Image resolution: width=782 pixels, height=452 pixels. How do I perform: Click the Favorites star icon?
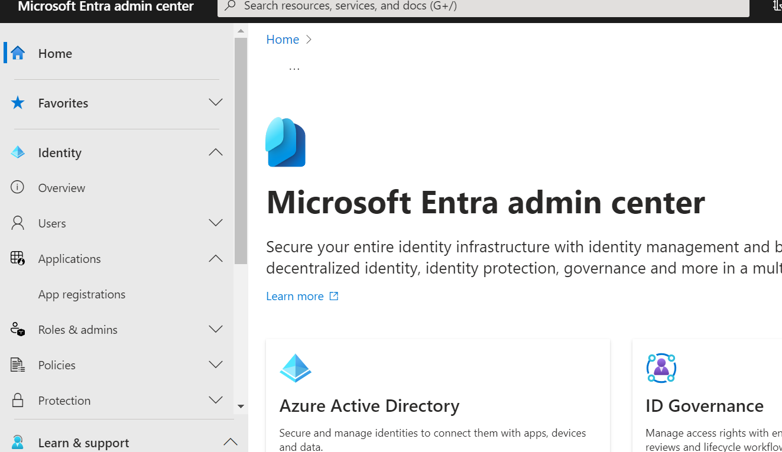pyautogui.click(x=18, y=103)
